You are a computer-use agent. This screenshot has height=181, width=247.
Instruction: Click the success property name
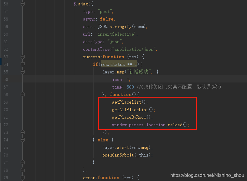pyautogui.click(x=92, y=57)
